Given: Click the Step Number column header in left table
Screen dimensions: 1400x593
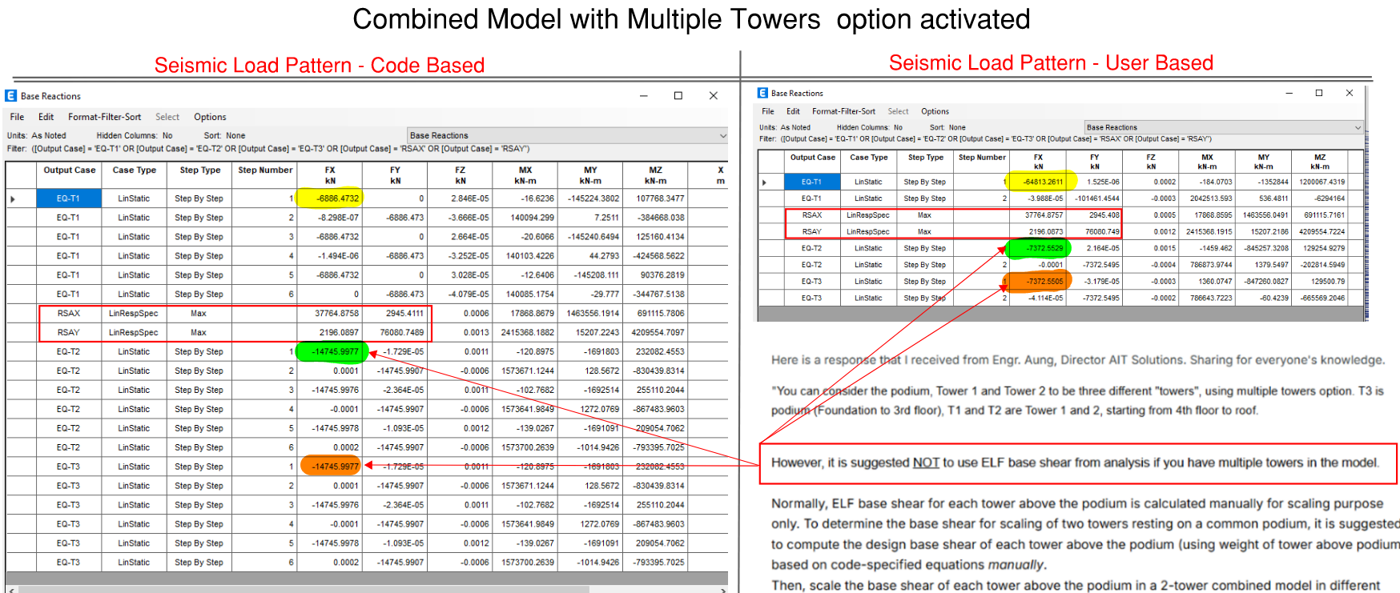Looking at the screenshot, I should pos(264,174).
